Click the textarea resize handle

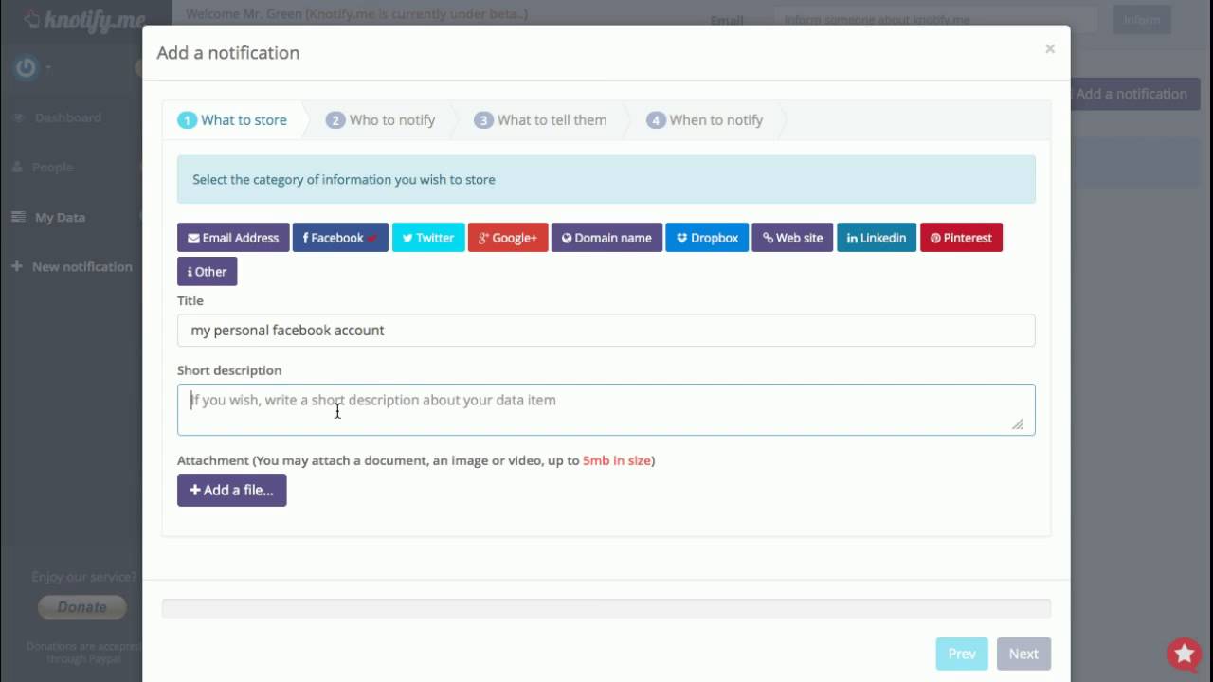pyautogui.click(x=1018, y=424)
